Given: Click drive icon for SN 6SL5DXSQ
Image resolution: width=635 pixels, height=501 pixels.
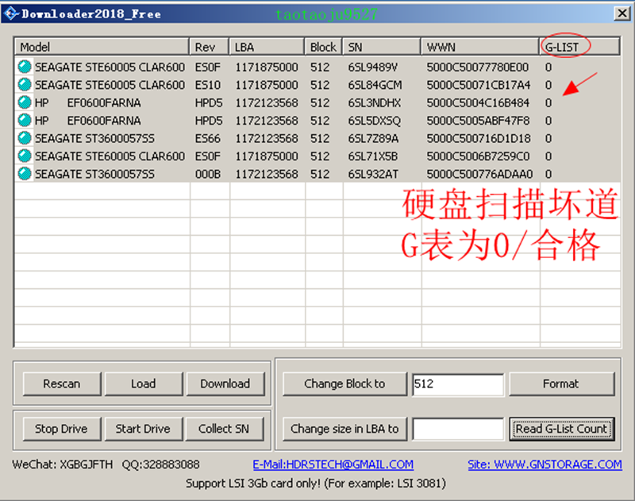Looking at the screenshot, I should 25,121.
